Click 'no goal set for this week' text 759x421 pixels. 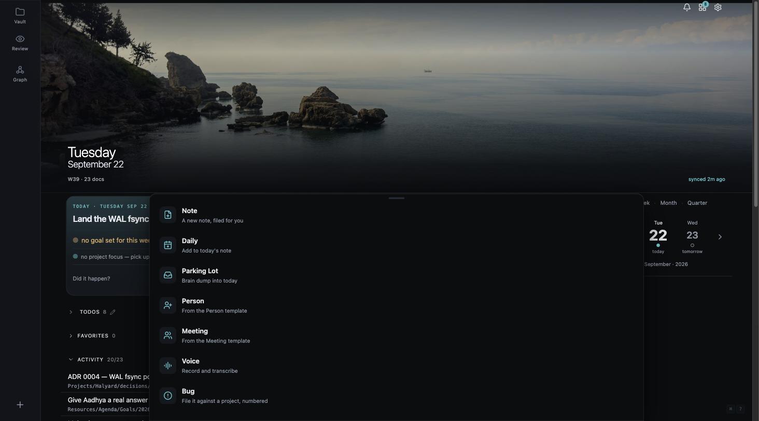[116, 241]
